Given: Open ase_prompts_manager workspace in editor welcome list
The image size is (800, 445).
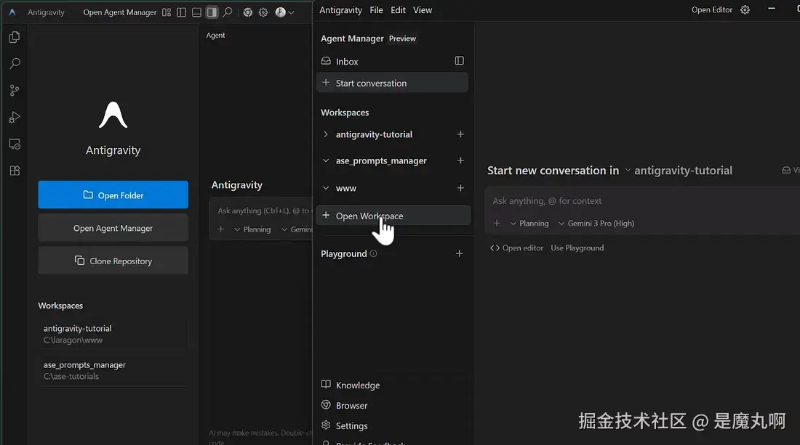Looking at the screenshot, I should pyautogui.click(x=113, y=371).
